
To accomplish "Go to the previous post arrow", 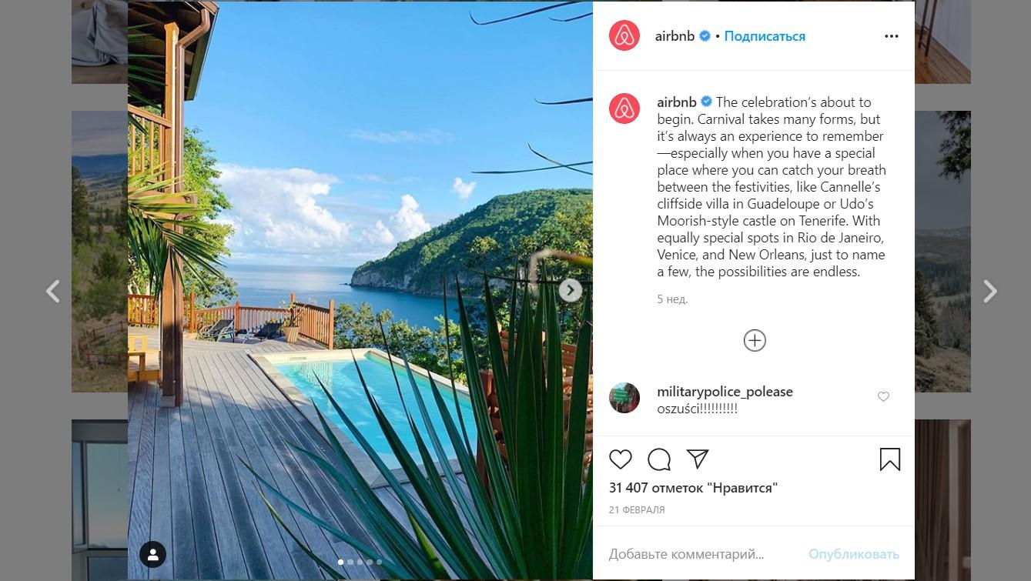I will coord(52,291).
